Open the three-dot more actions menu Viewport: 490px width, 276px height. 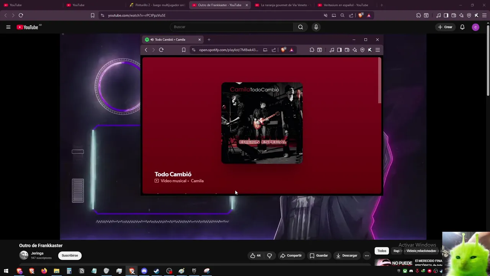(x=367, y=256)
